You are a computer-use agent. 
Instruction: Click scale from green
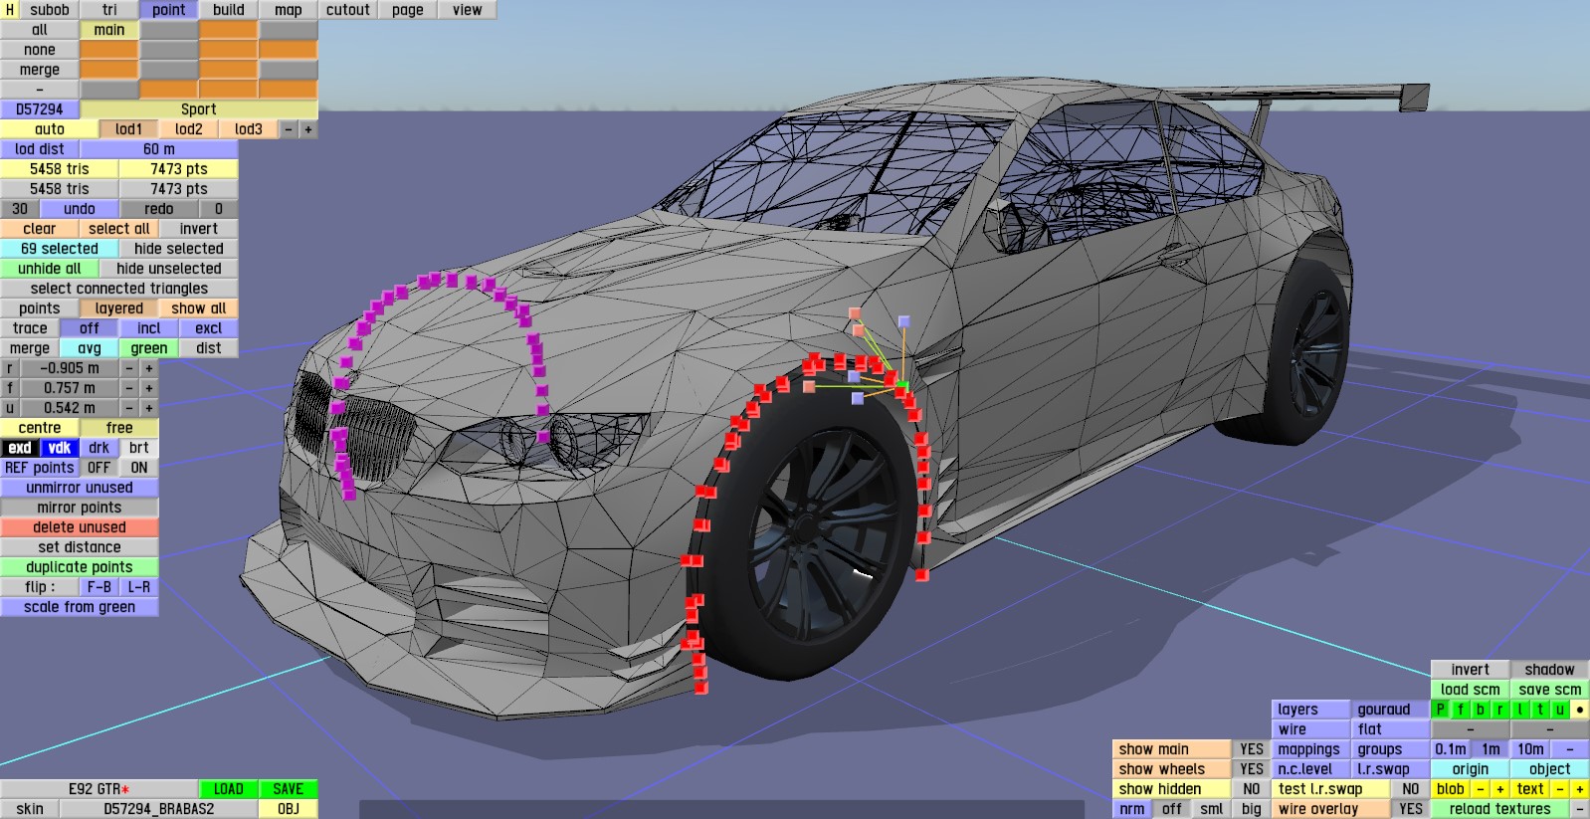80,607
